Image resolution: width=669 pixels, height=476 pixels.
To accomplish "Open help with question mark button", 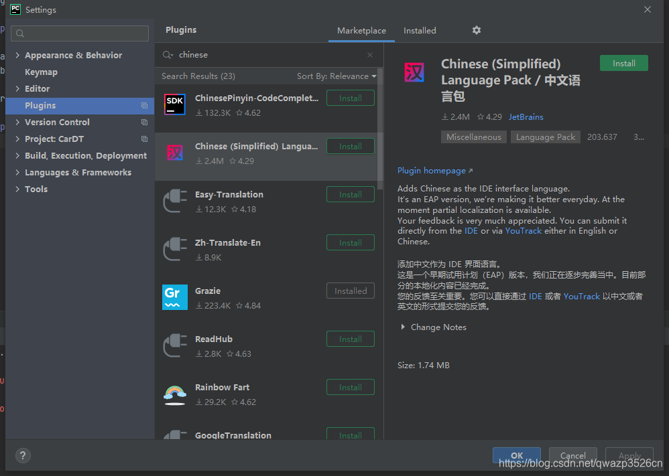I will click(23, 455).
